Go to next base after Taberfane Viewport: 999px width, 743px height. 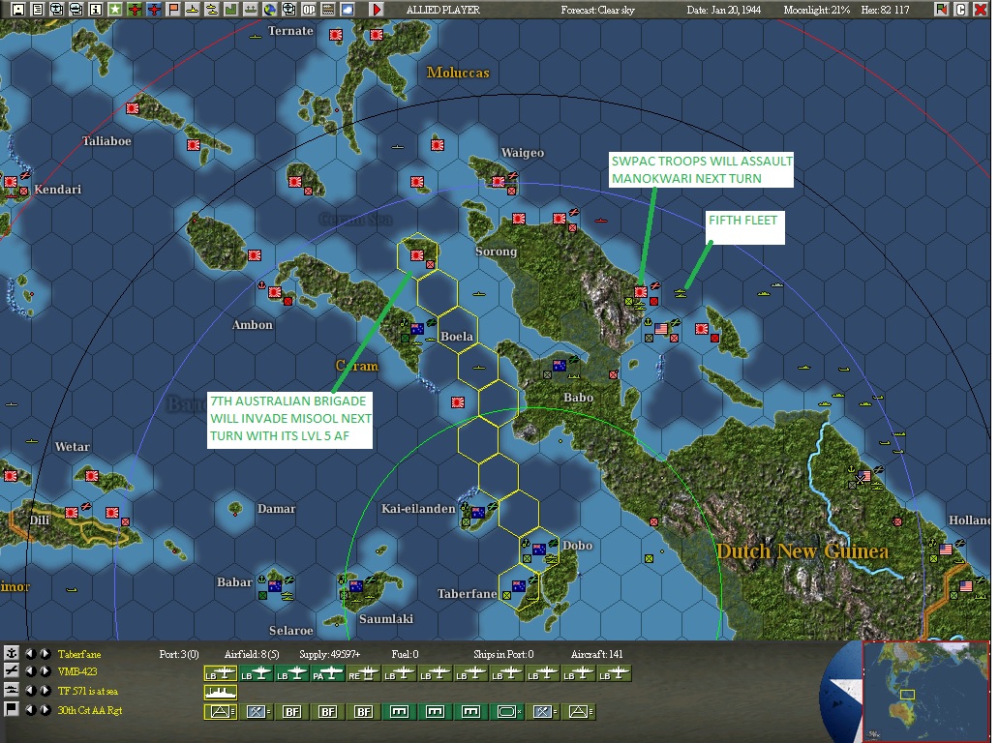pyautogui.click(x=45, y=653)
